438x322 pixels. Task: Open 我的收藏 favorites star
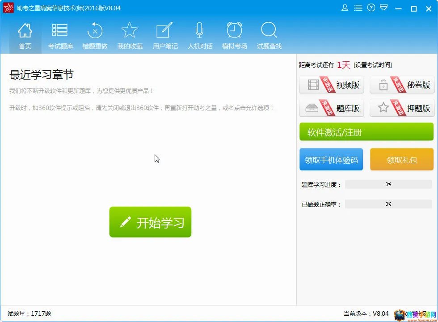tap(130, 36)
